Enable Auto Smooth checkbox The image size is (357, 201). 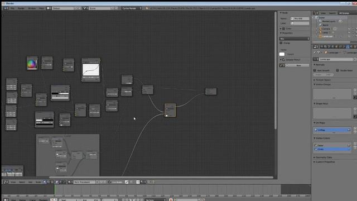[x=315, y=70]
